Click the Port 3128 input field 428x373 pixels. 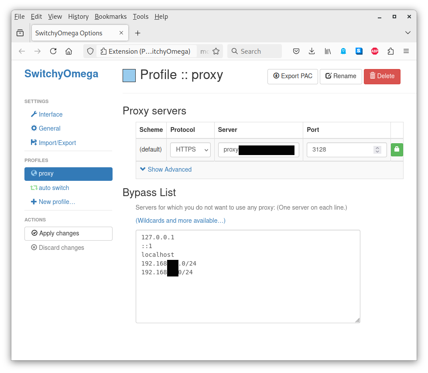347,149
